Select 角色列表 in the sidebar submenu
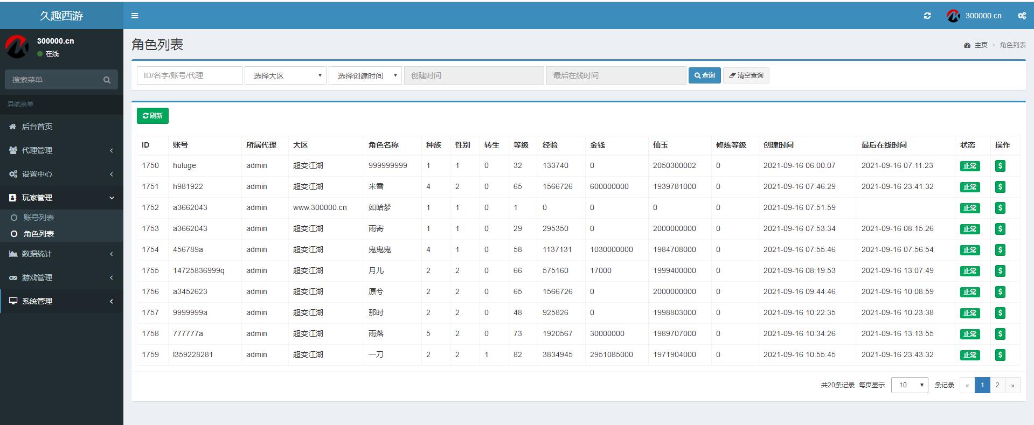Image resolution: width=1034 pixels, height=425 pixels. coord(38,234)
